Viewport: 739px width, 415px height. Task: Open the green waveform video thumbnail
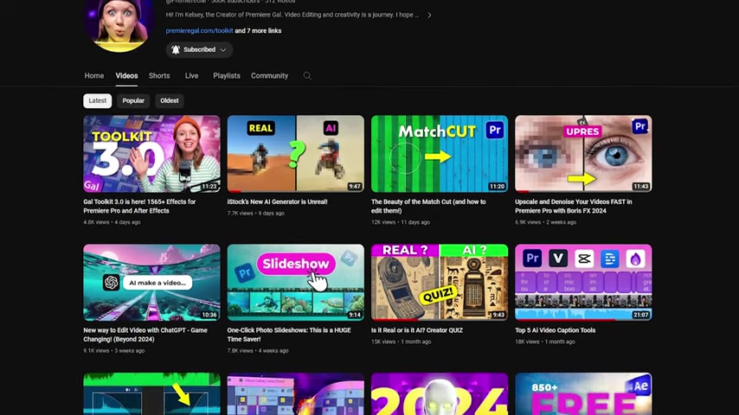[151, 393]
